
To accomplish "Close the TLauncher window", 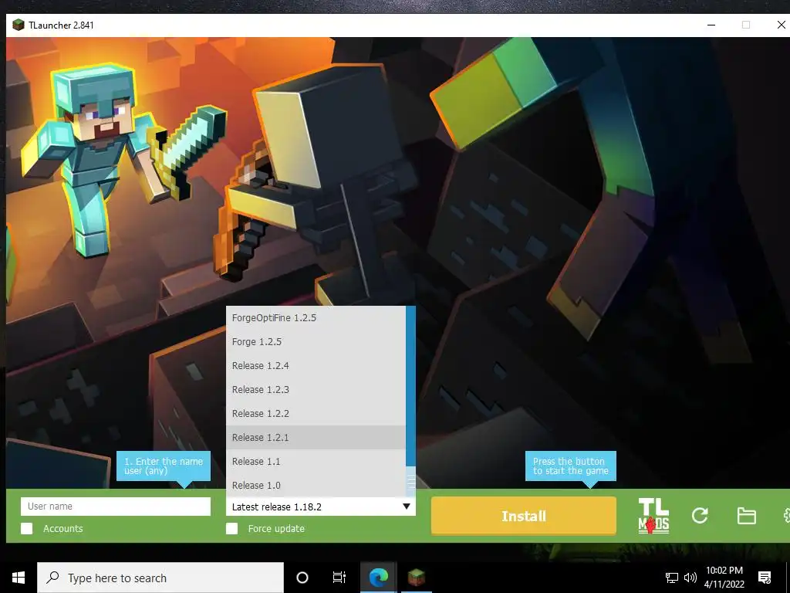I will click(x=781, y=25).
